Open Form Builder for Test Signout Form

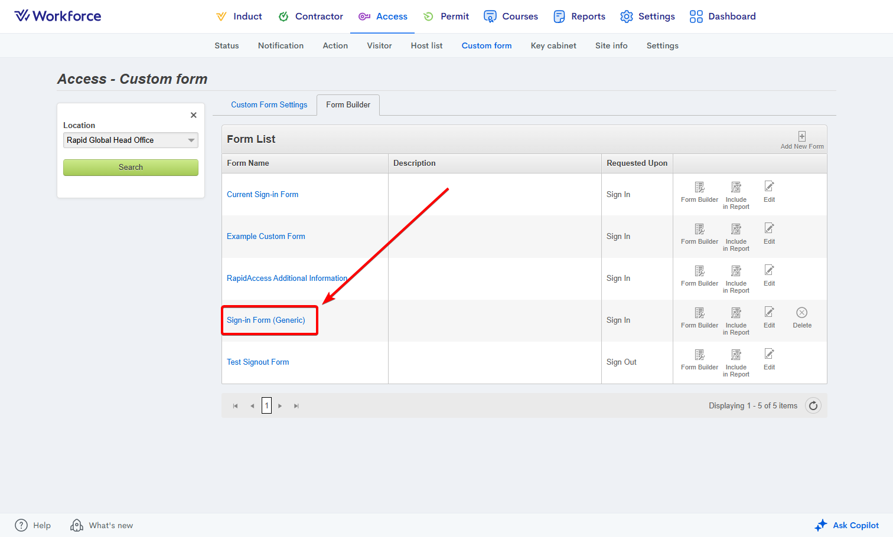click(699, 355)
